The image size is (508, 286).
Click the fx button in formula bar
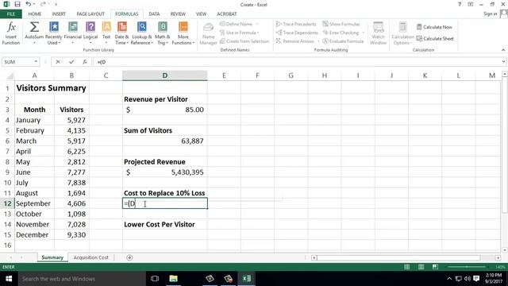[85, 62]
